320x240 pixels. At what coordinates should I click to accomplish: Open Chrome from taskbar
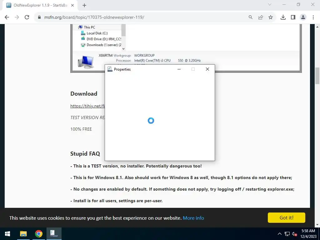click(x=38, y=234)
